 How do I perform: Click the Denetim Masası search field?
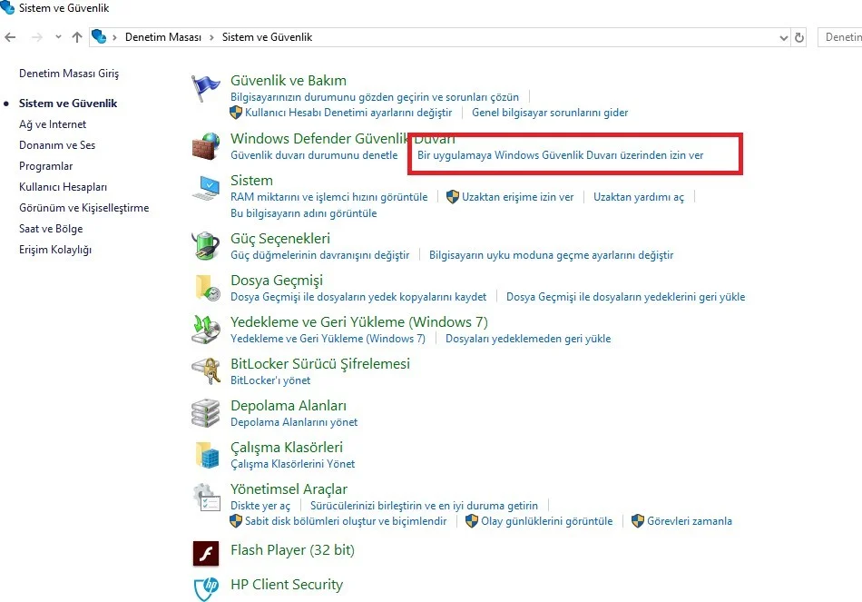(x=841, y=38)
